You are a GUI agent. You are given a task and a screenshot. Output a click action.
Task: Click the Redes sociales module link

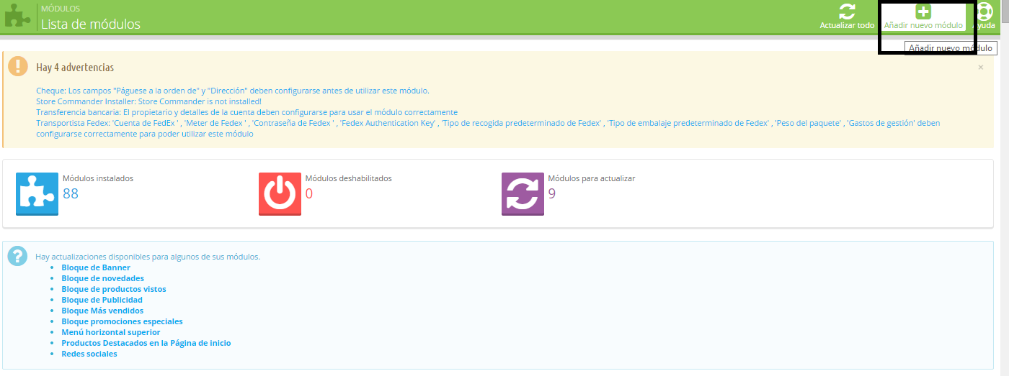89,354
